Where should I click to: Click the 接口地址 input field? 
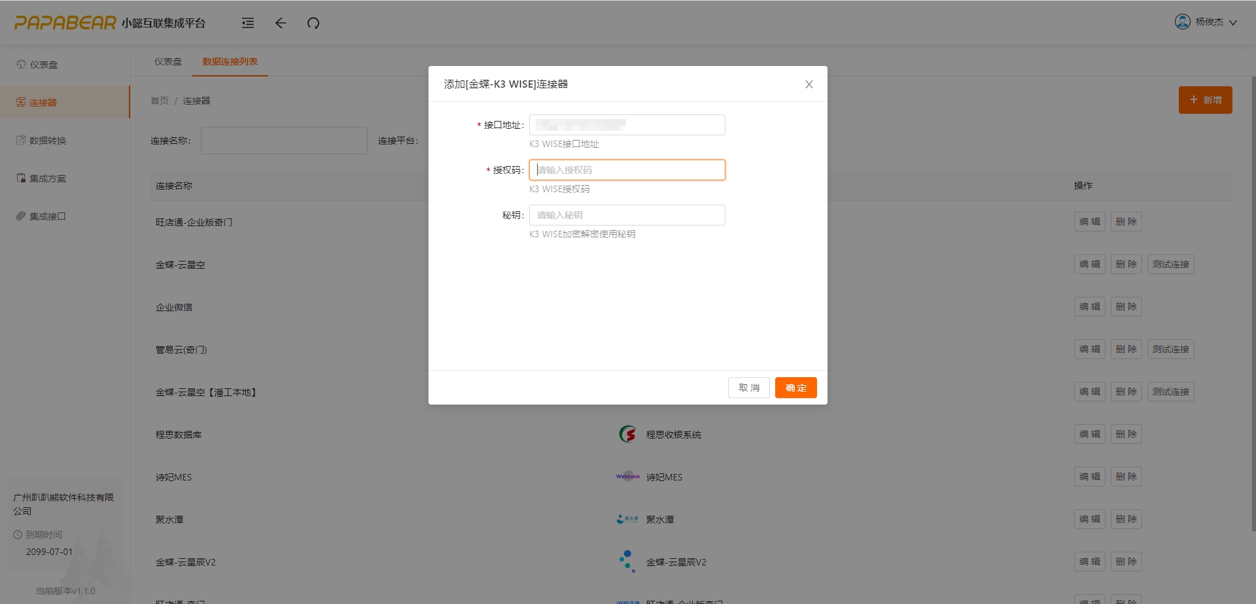[x=627, y=125]
